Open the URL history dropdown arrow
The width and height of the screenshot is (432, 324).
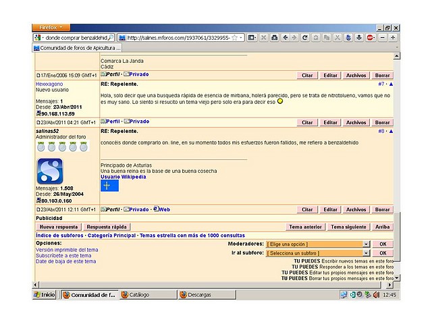(241, 38)
